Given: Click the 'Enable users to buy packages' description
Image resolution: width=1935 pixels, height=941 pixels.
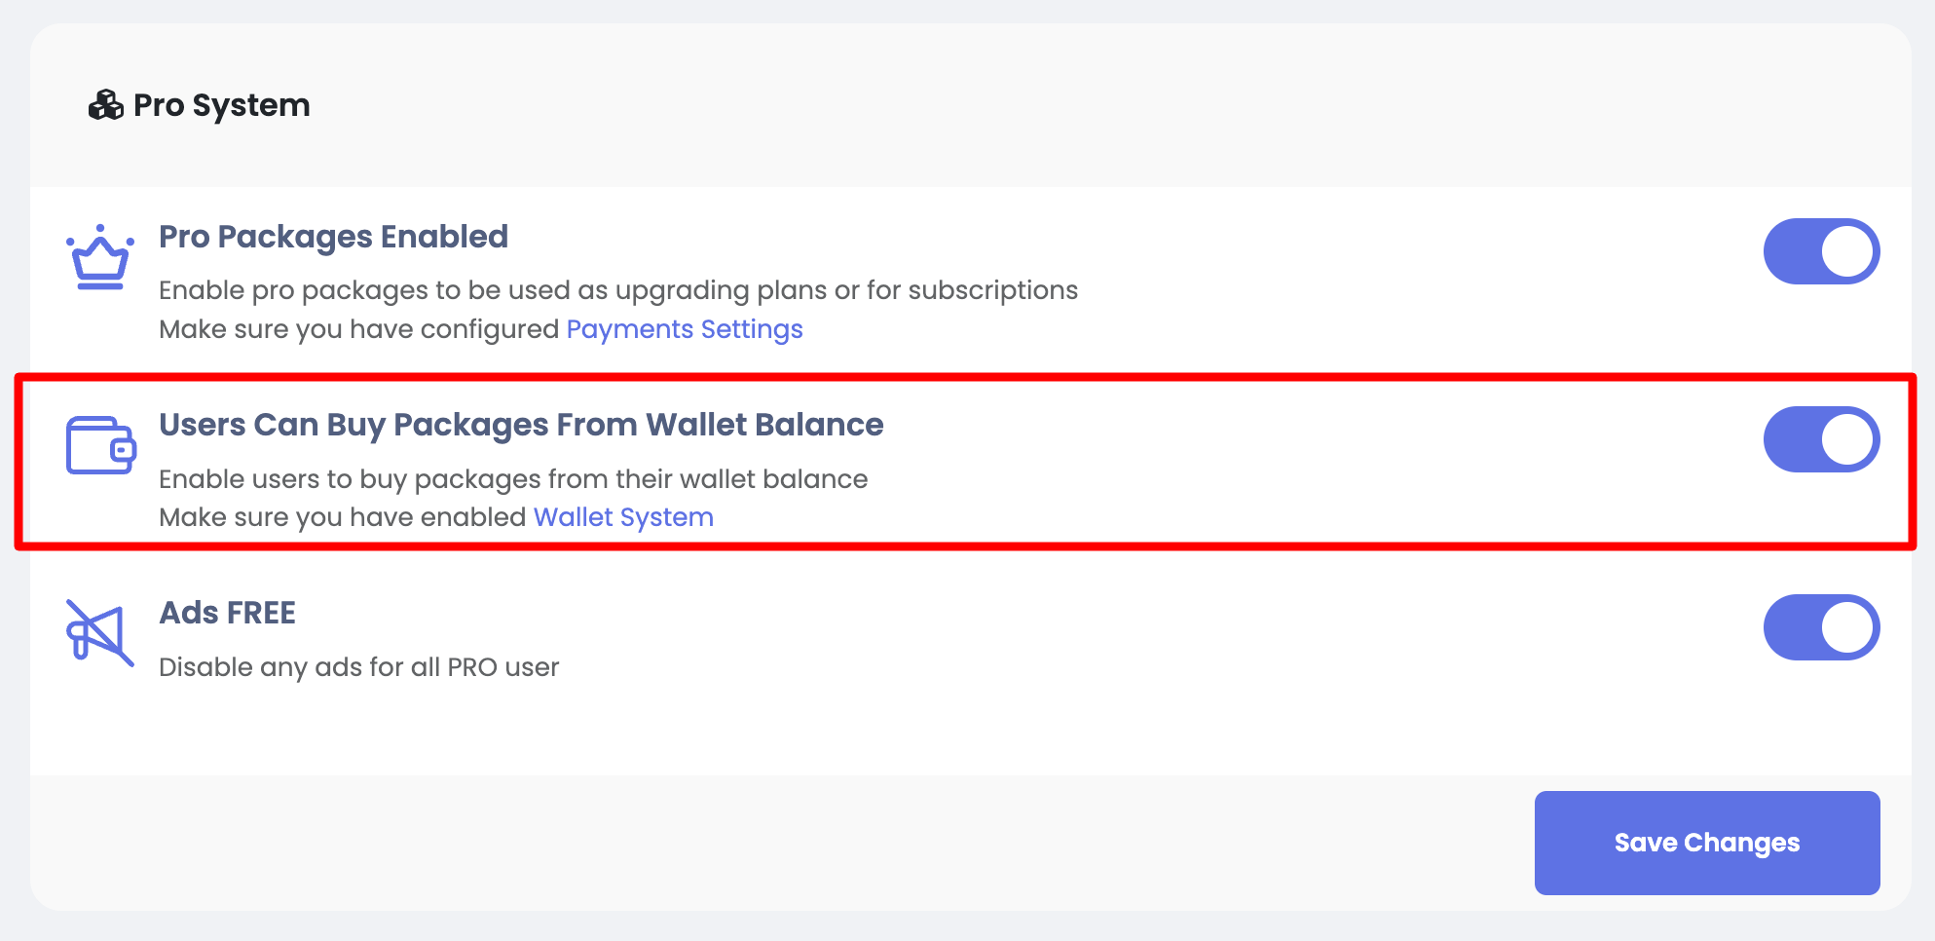Looking at the screenshot, I should point(513,479).
